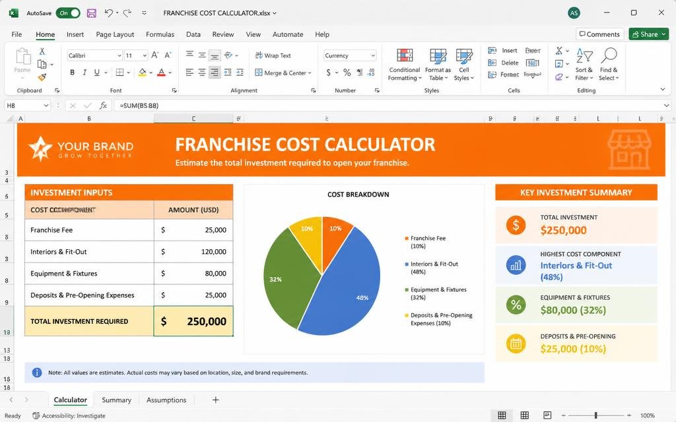The height and width of the screenshot is (422, 676).
Task: Click Accessibility: Investigate in status bar
Action: click(x=69, y=415)
